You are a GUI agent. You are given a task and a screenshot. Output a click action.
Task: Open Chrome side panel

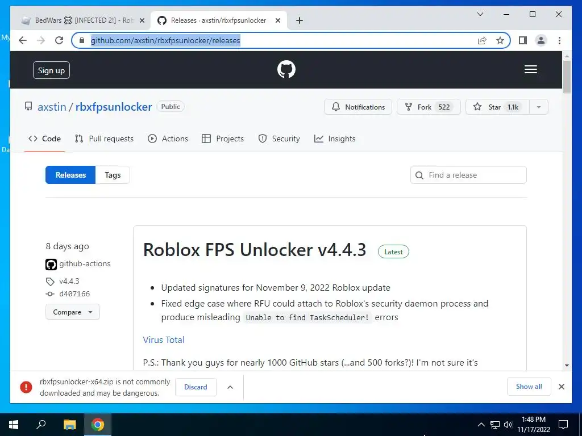tap(523, 40)
